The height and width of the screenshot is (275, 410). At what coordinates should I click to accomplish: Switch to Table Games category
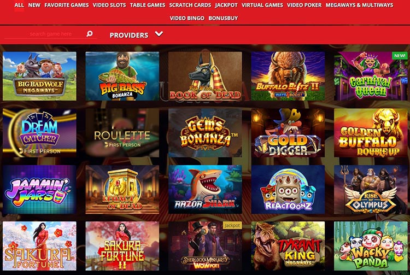148,5
